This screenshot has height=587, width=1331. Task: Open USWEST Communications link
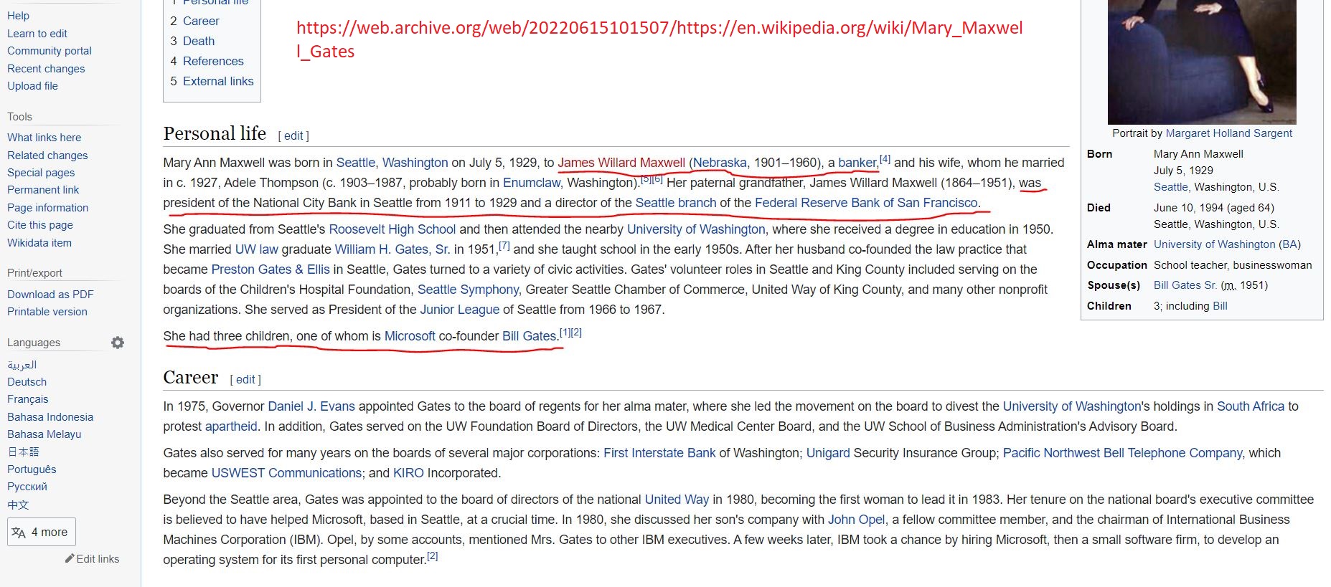(x=286, y=473)
